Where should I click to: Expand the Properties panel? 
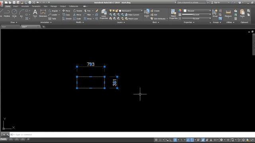click(189, 22)
